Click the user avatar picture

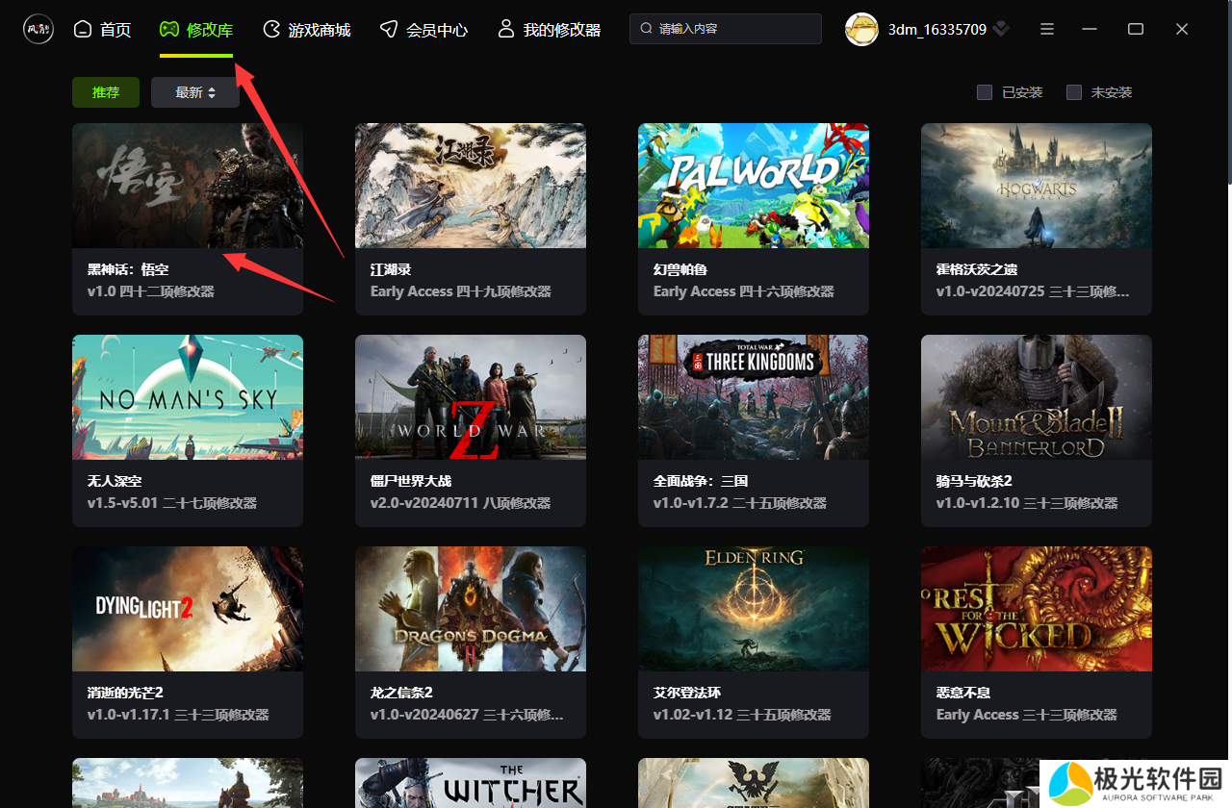(861, 29)
